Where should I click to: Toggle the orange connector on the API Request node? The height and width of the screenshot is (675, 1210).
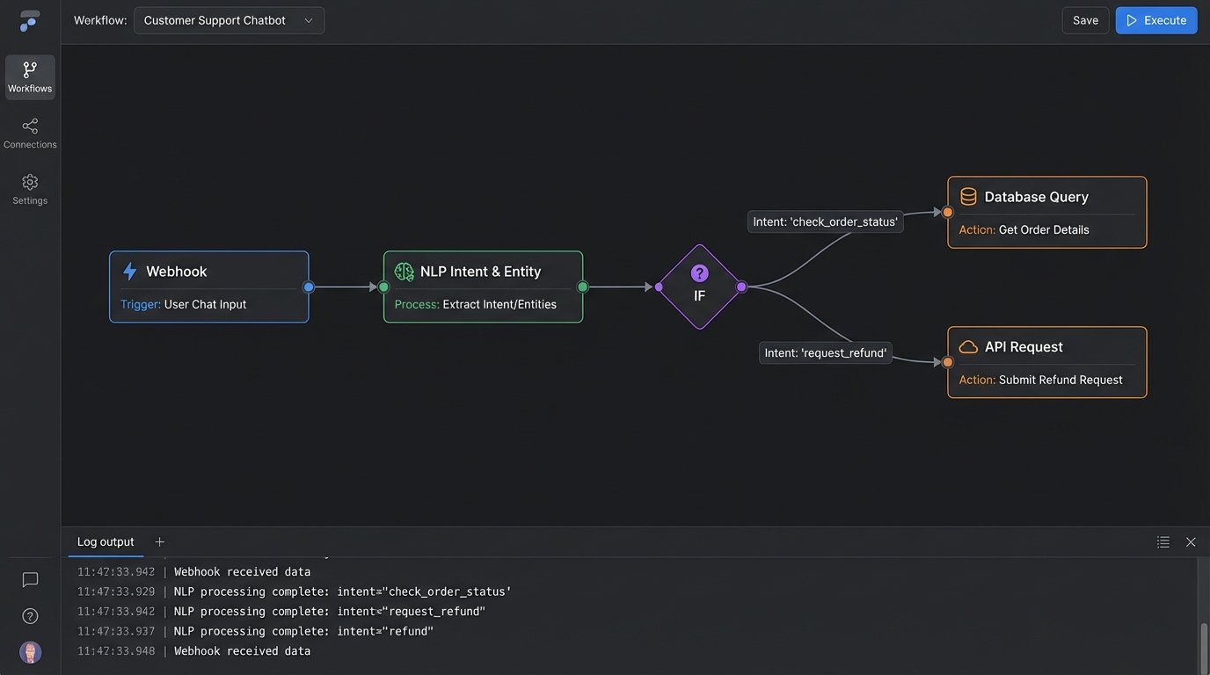point(947,361)
